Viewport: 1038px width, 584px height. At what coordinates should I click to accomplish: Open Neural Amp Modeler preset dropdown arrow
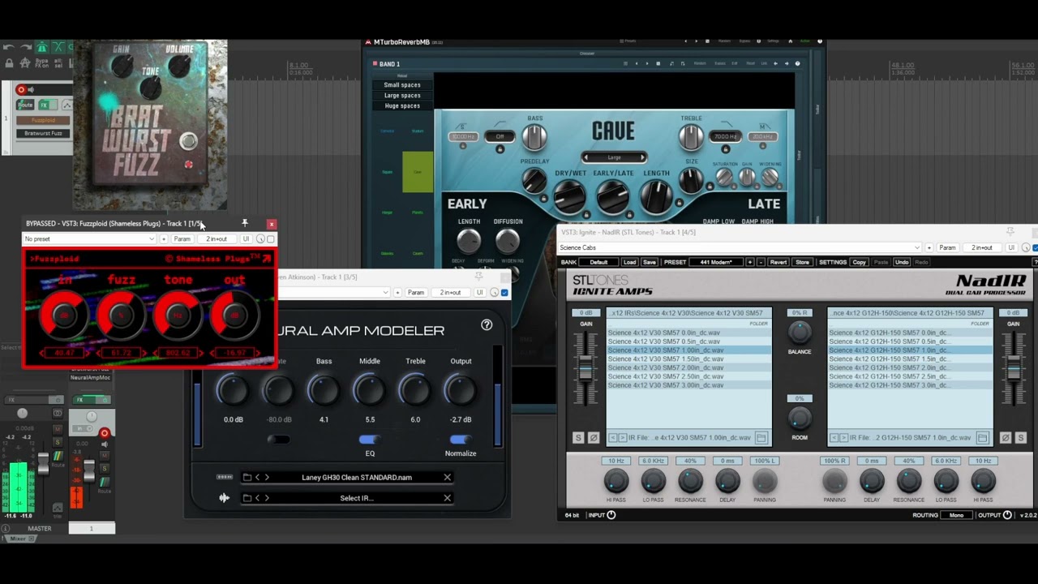pos(387,293)
